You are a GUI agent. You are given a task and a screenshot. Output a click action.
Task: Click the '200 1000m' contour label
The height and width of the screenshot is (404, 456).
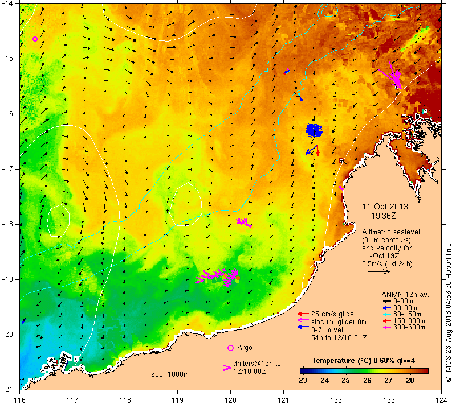pyautogui.click(x=170, y=374)
